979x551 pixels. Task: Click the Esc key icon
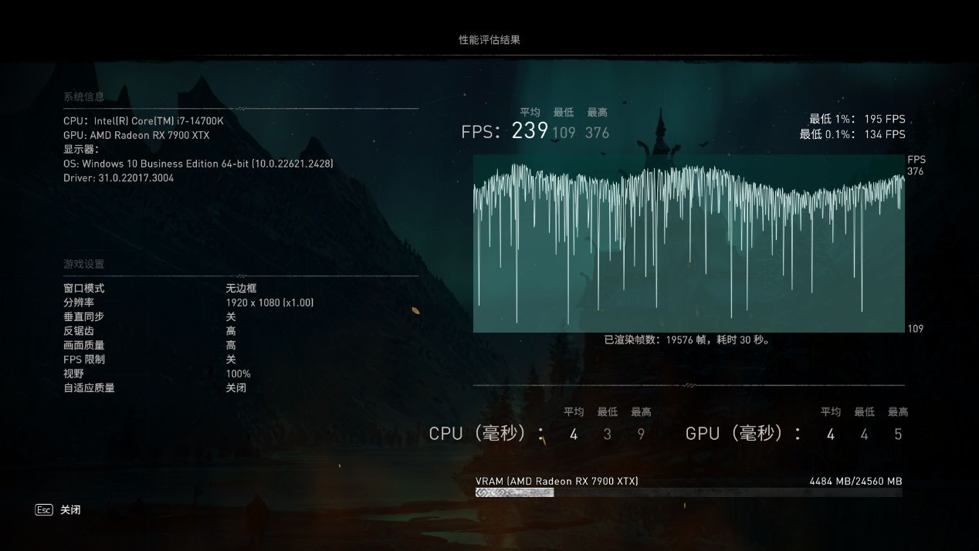click(x=44, y=510)
